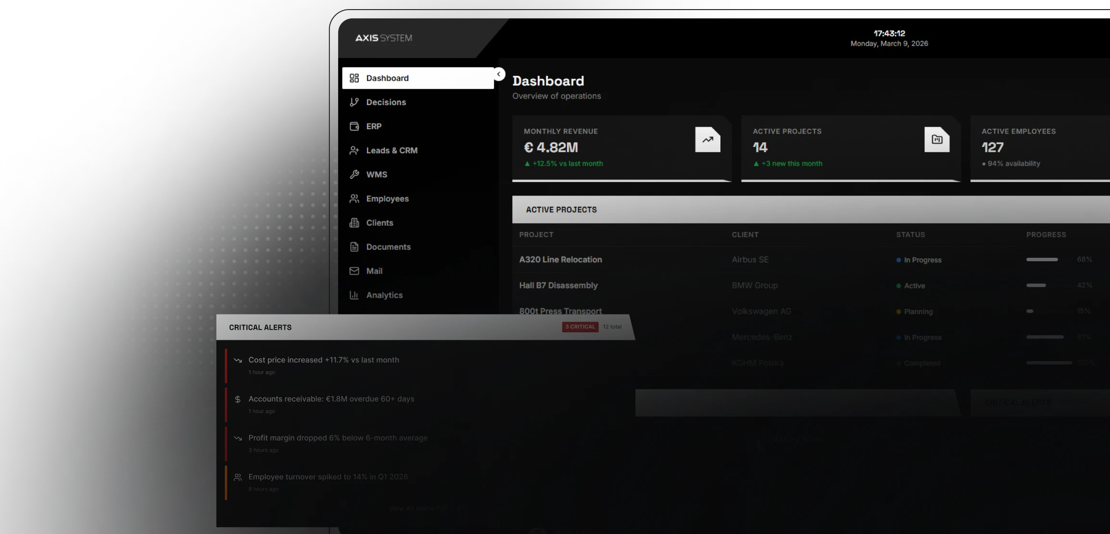Image resolution: width=1110 pixels, height=534 pixels.
Task: Click the Monthly Revenue trend arrow icon
Action: coord(707,140)
